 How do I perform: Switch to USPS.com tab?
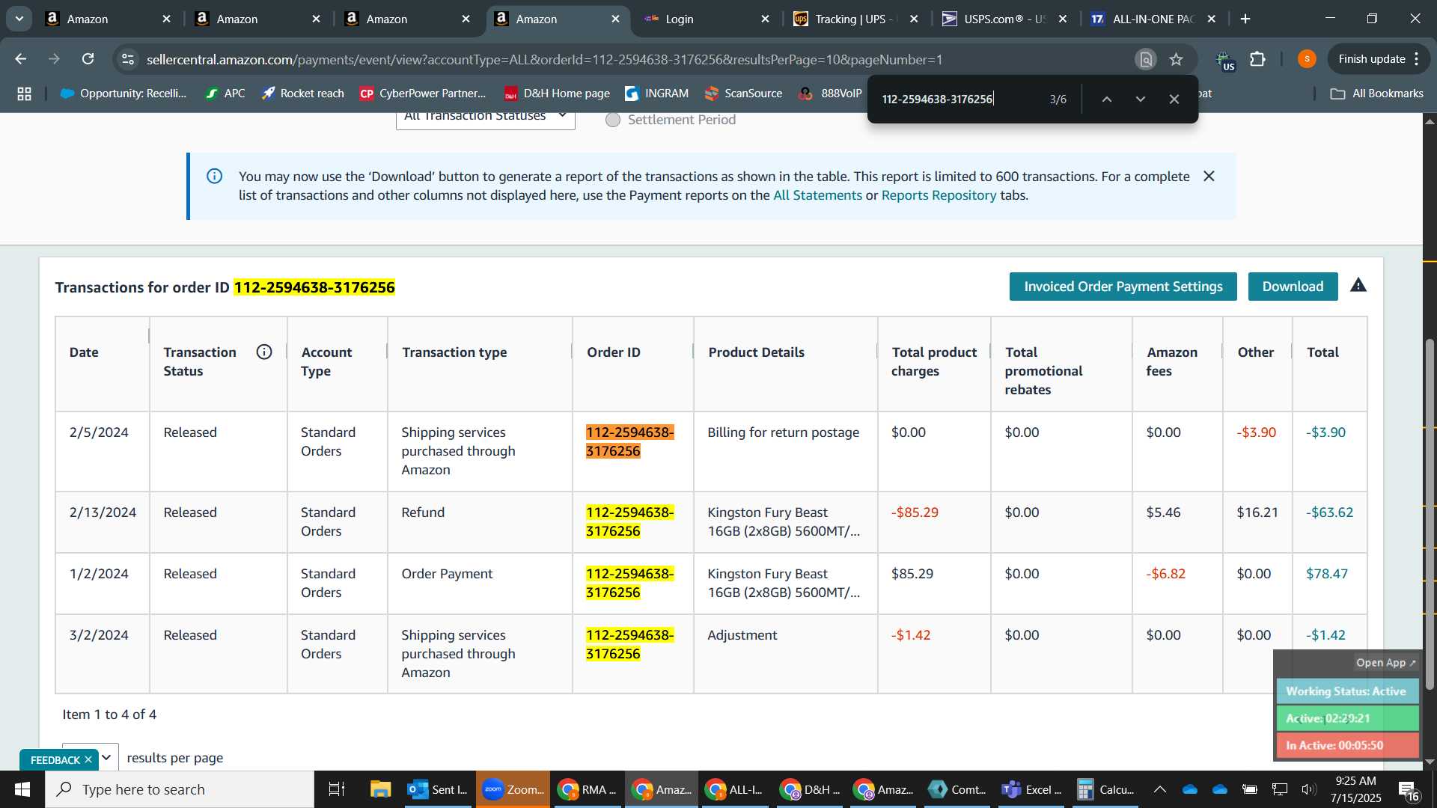1005,19
